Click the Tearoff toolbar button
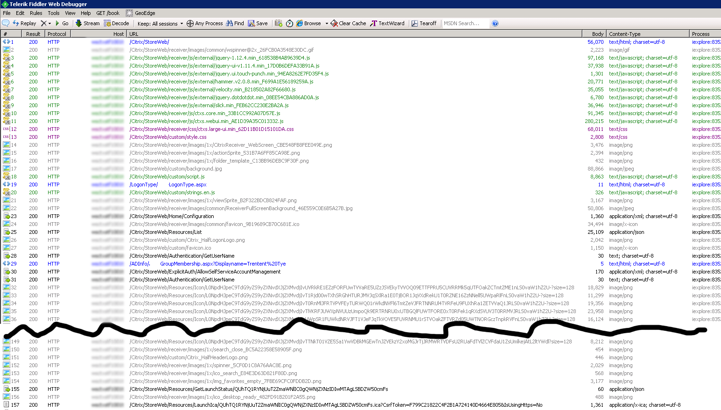This screenshot has width=721, height=410. [x=424, y=23]
